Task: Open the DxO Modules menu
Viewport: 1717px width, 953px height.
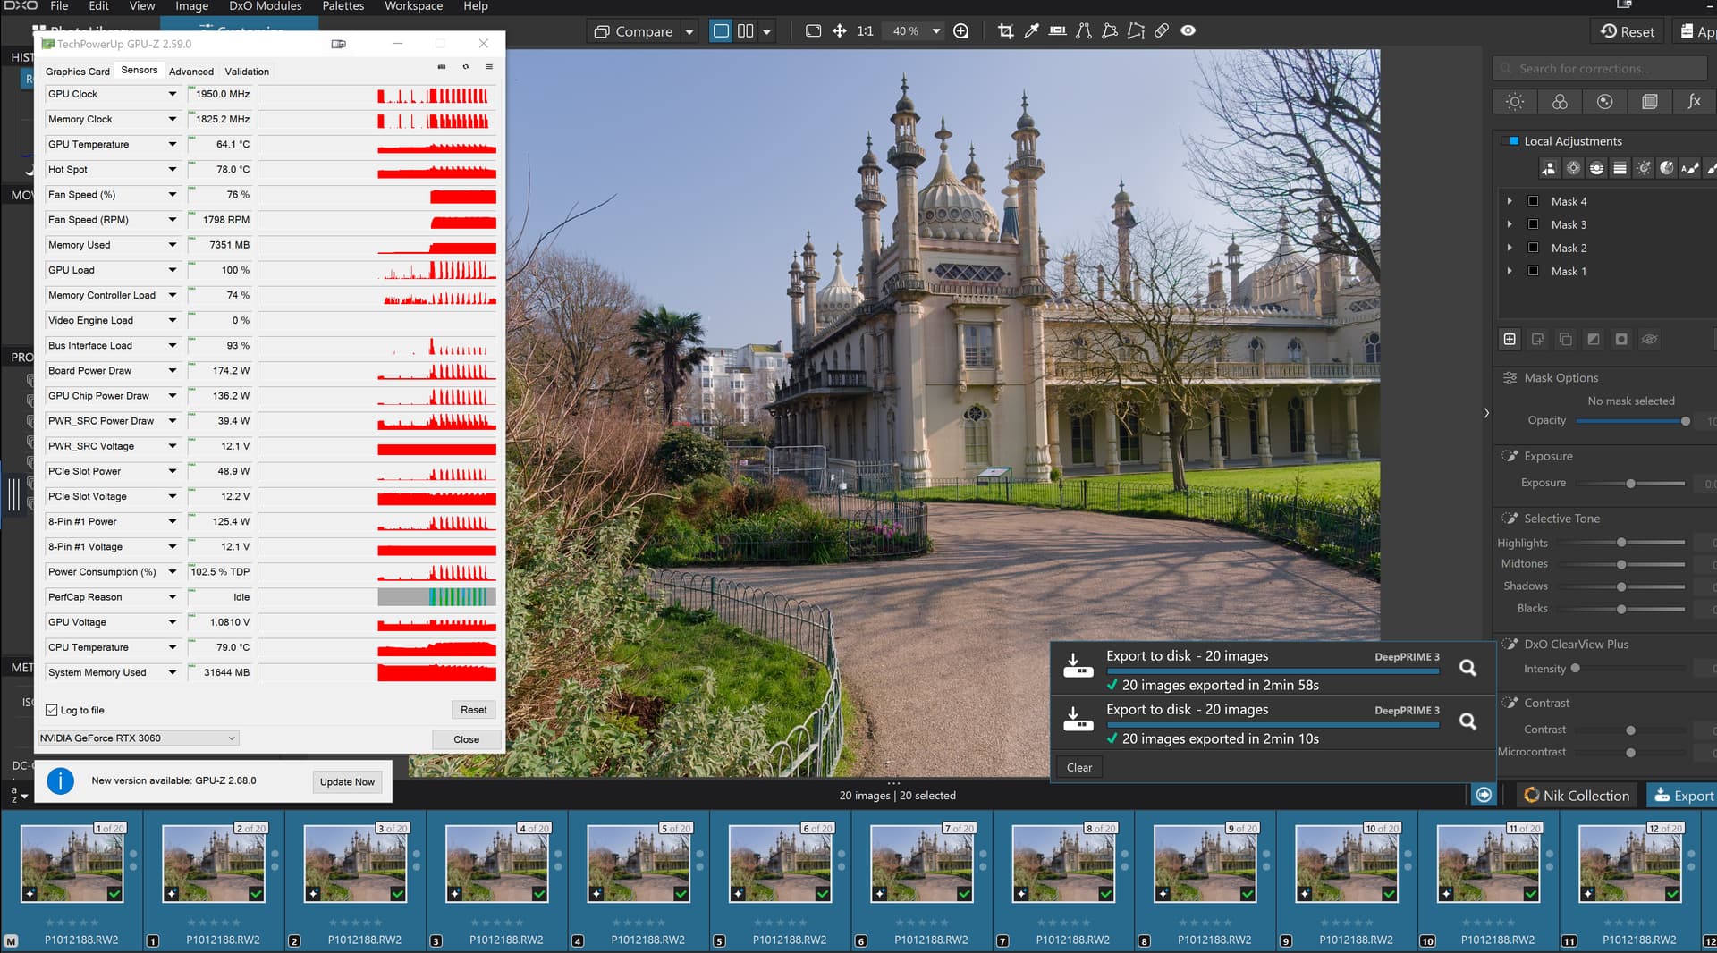Action: (x=265, y=6)
